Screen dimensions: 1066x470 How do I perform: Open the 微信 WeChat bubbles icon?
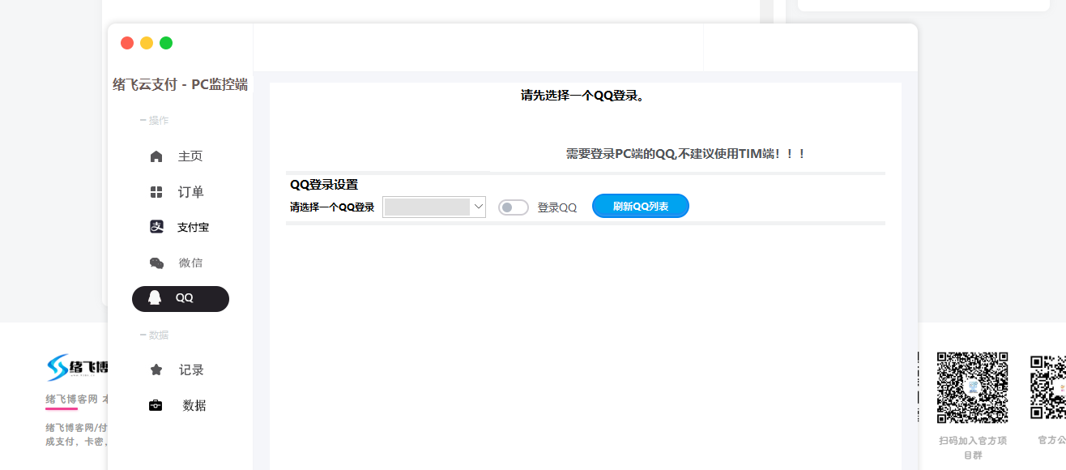(156, 263)
